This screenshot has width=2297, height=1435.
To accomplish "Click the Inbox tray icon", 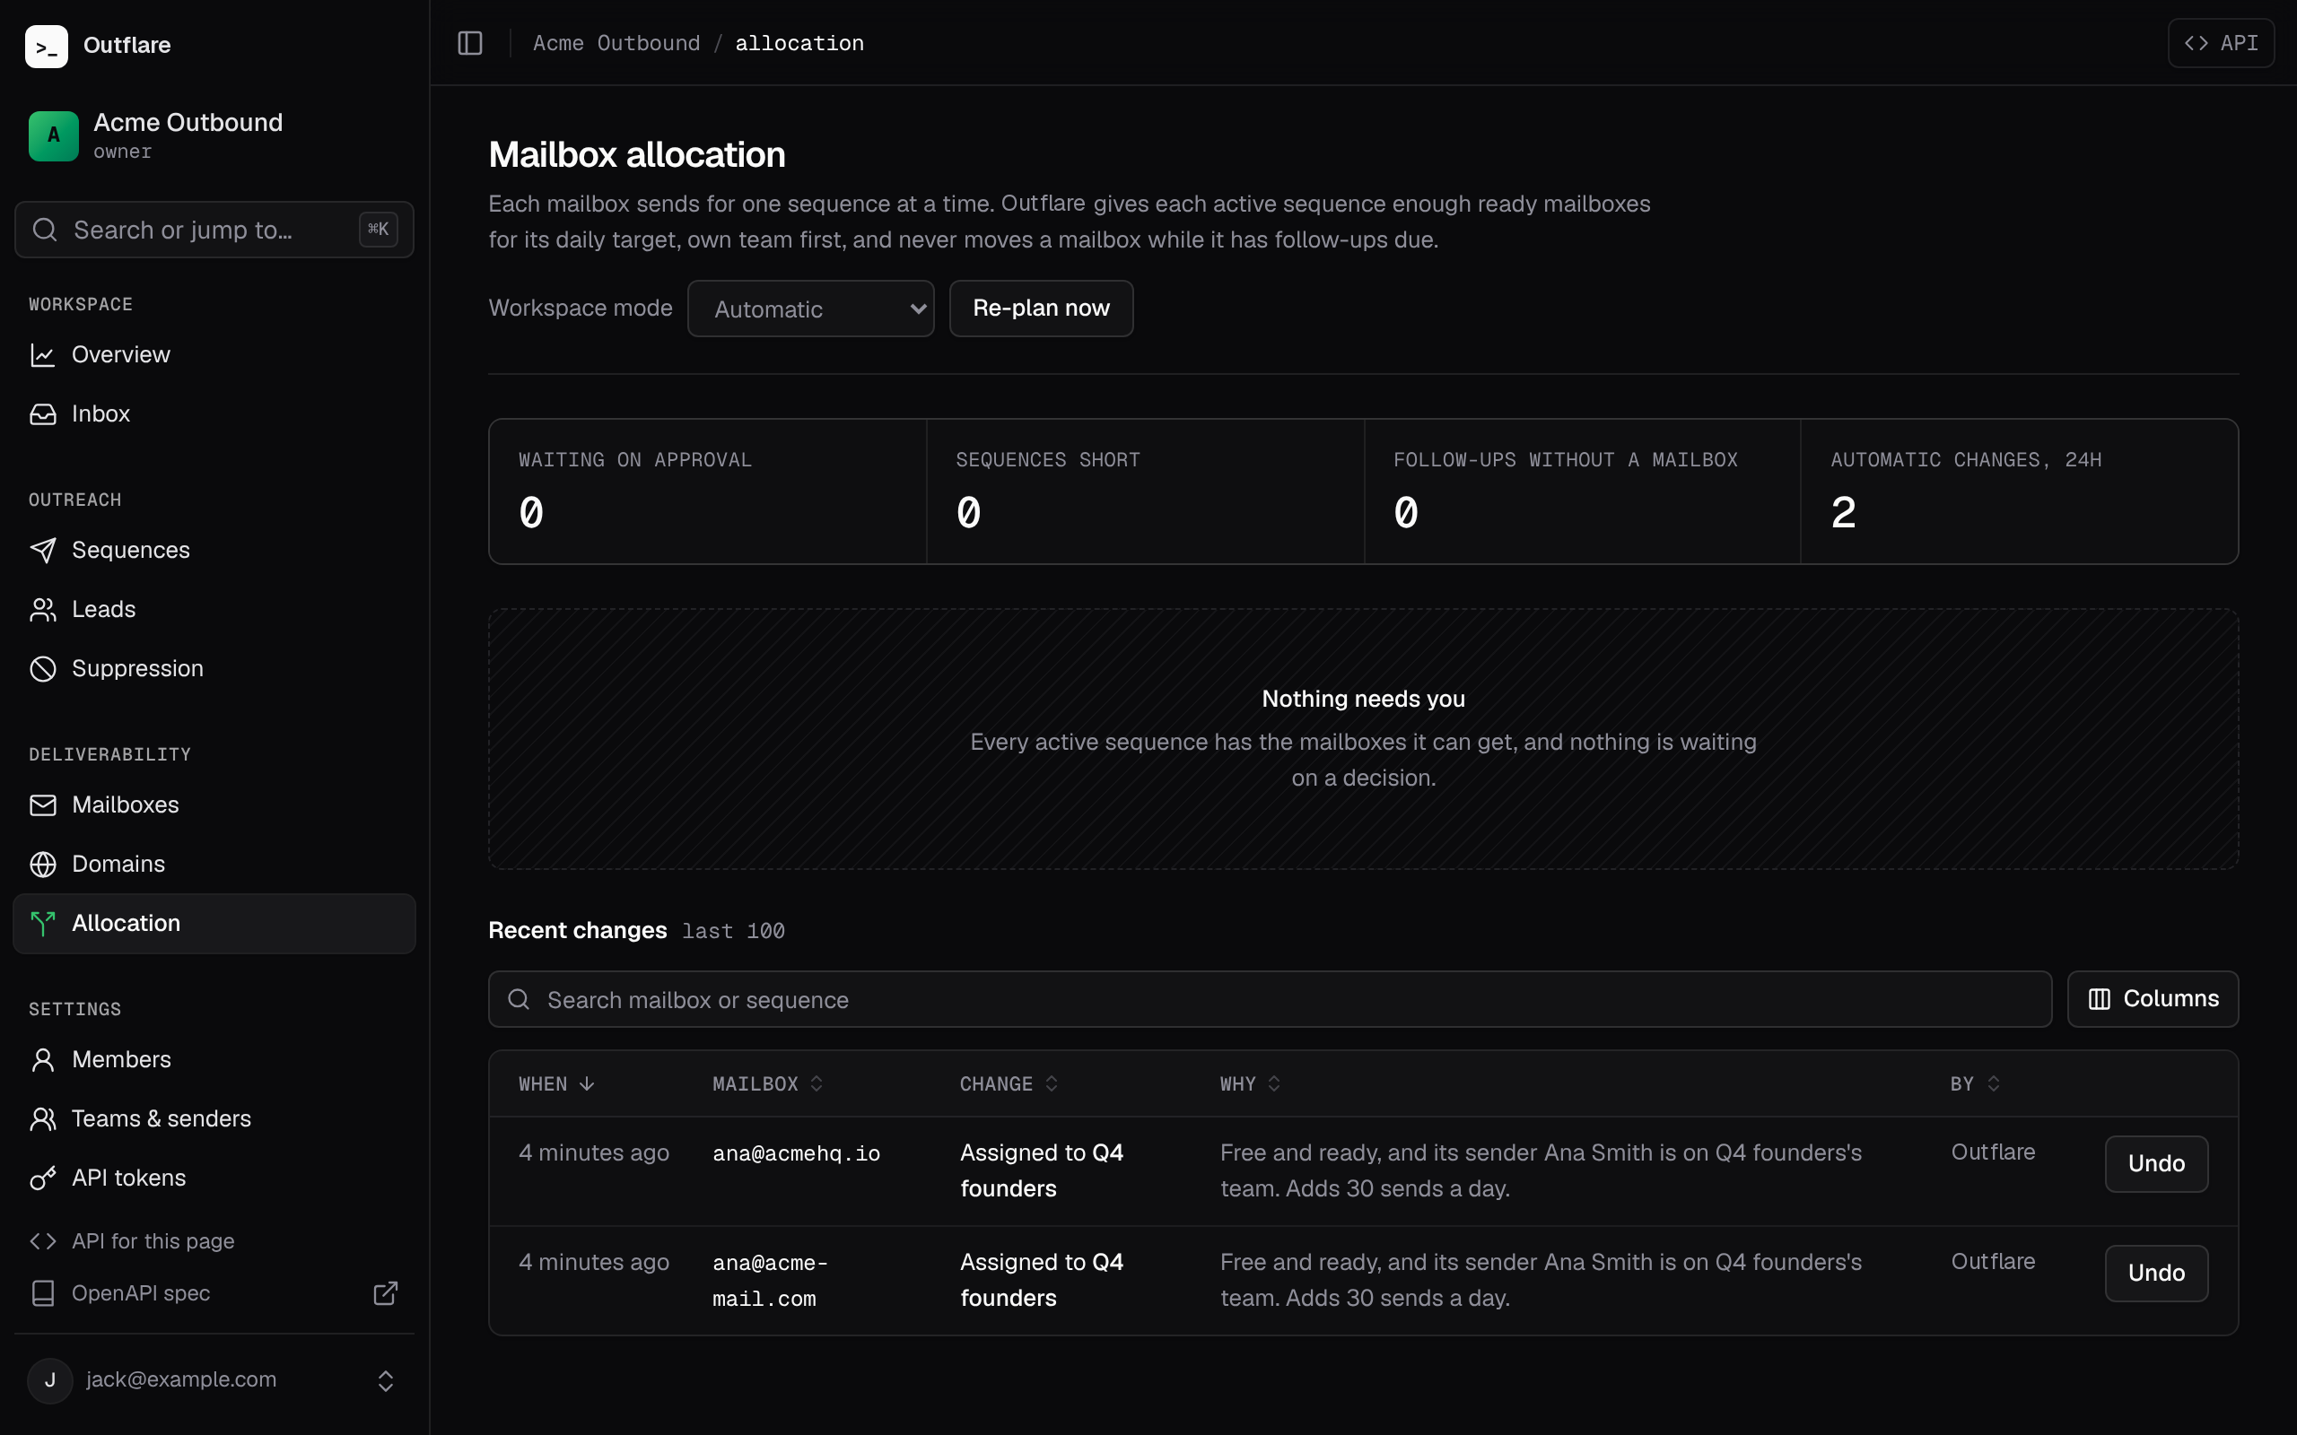I will tap(43, 413).
